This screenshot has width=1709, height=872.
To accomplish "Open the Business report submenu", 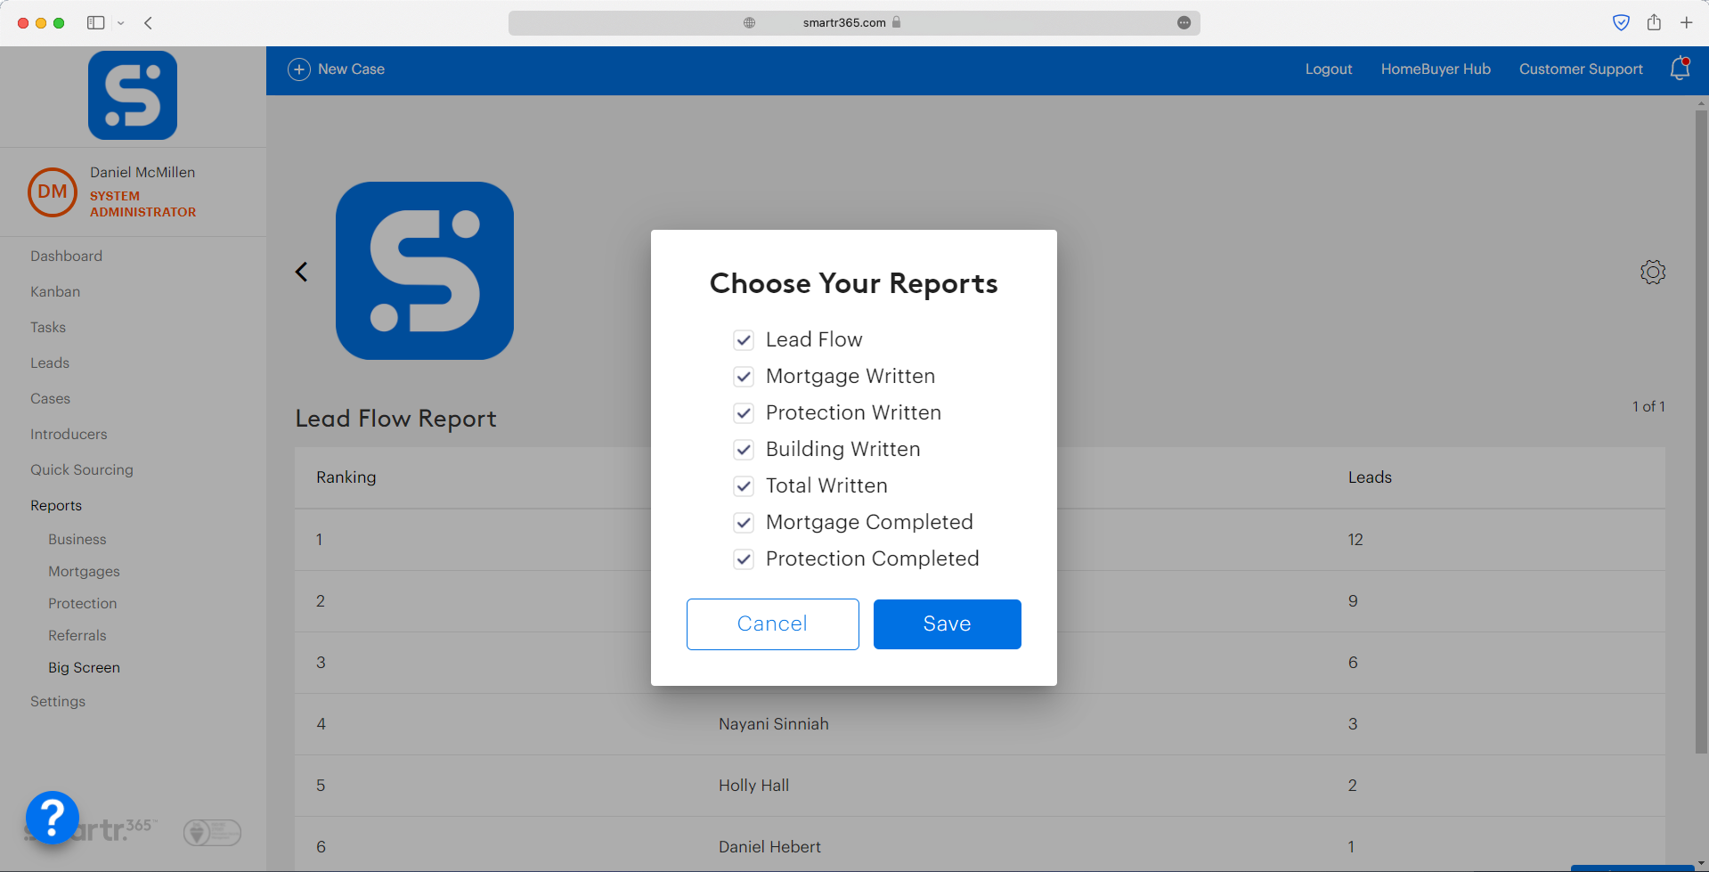I will point(77,539).
